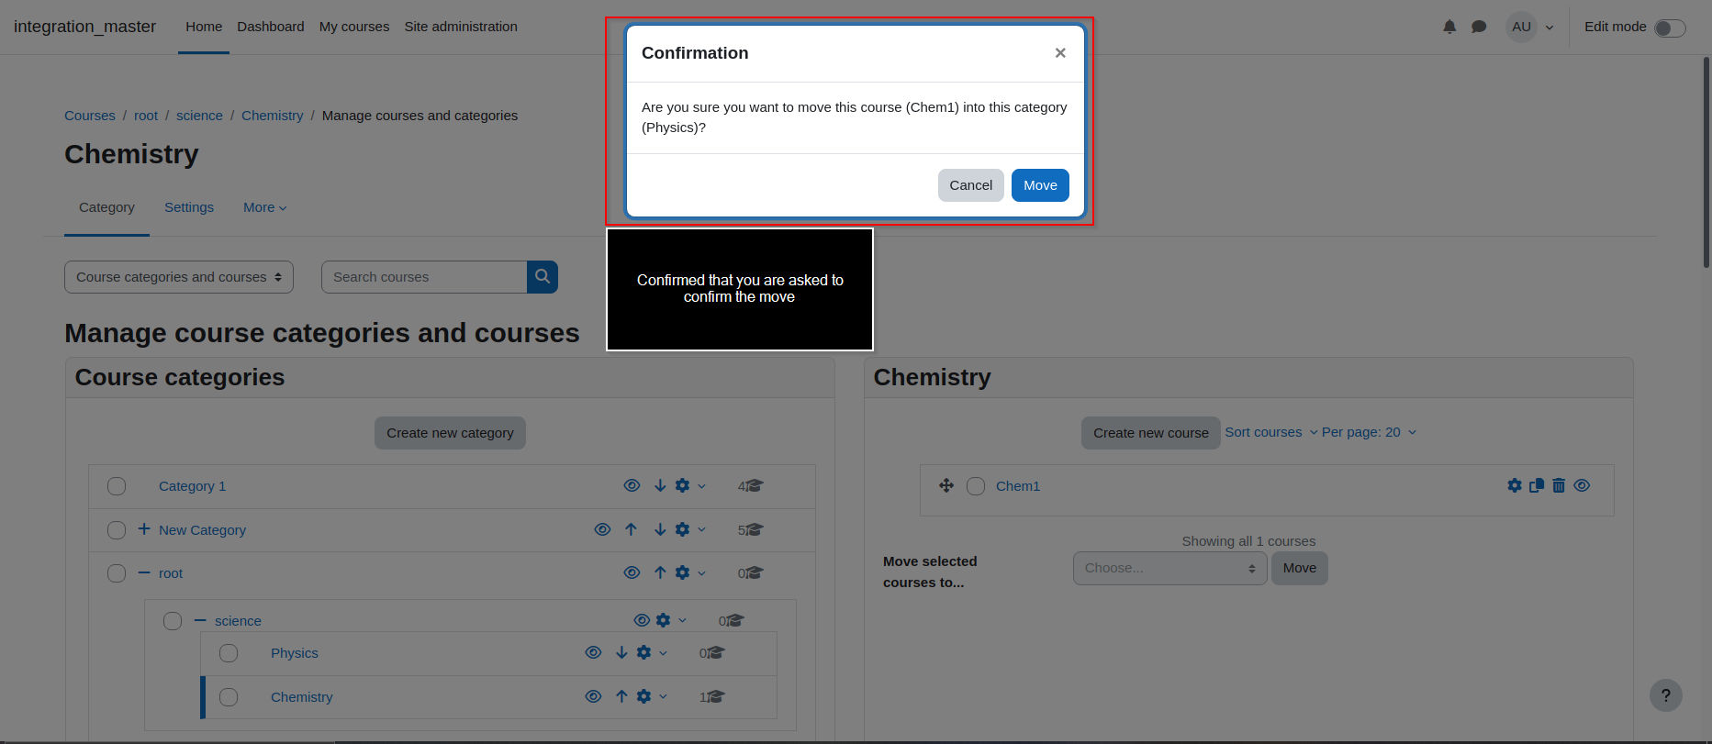
Task: Click Chemistry row move up arrow
Action: pyautogui.click(x=621, y=697)
